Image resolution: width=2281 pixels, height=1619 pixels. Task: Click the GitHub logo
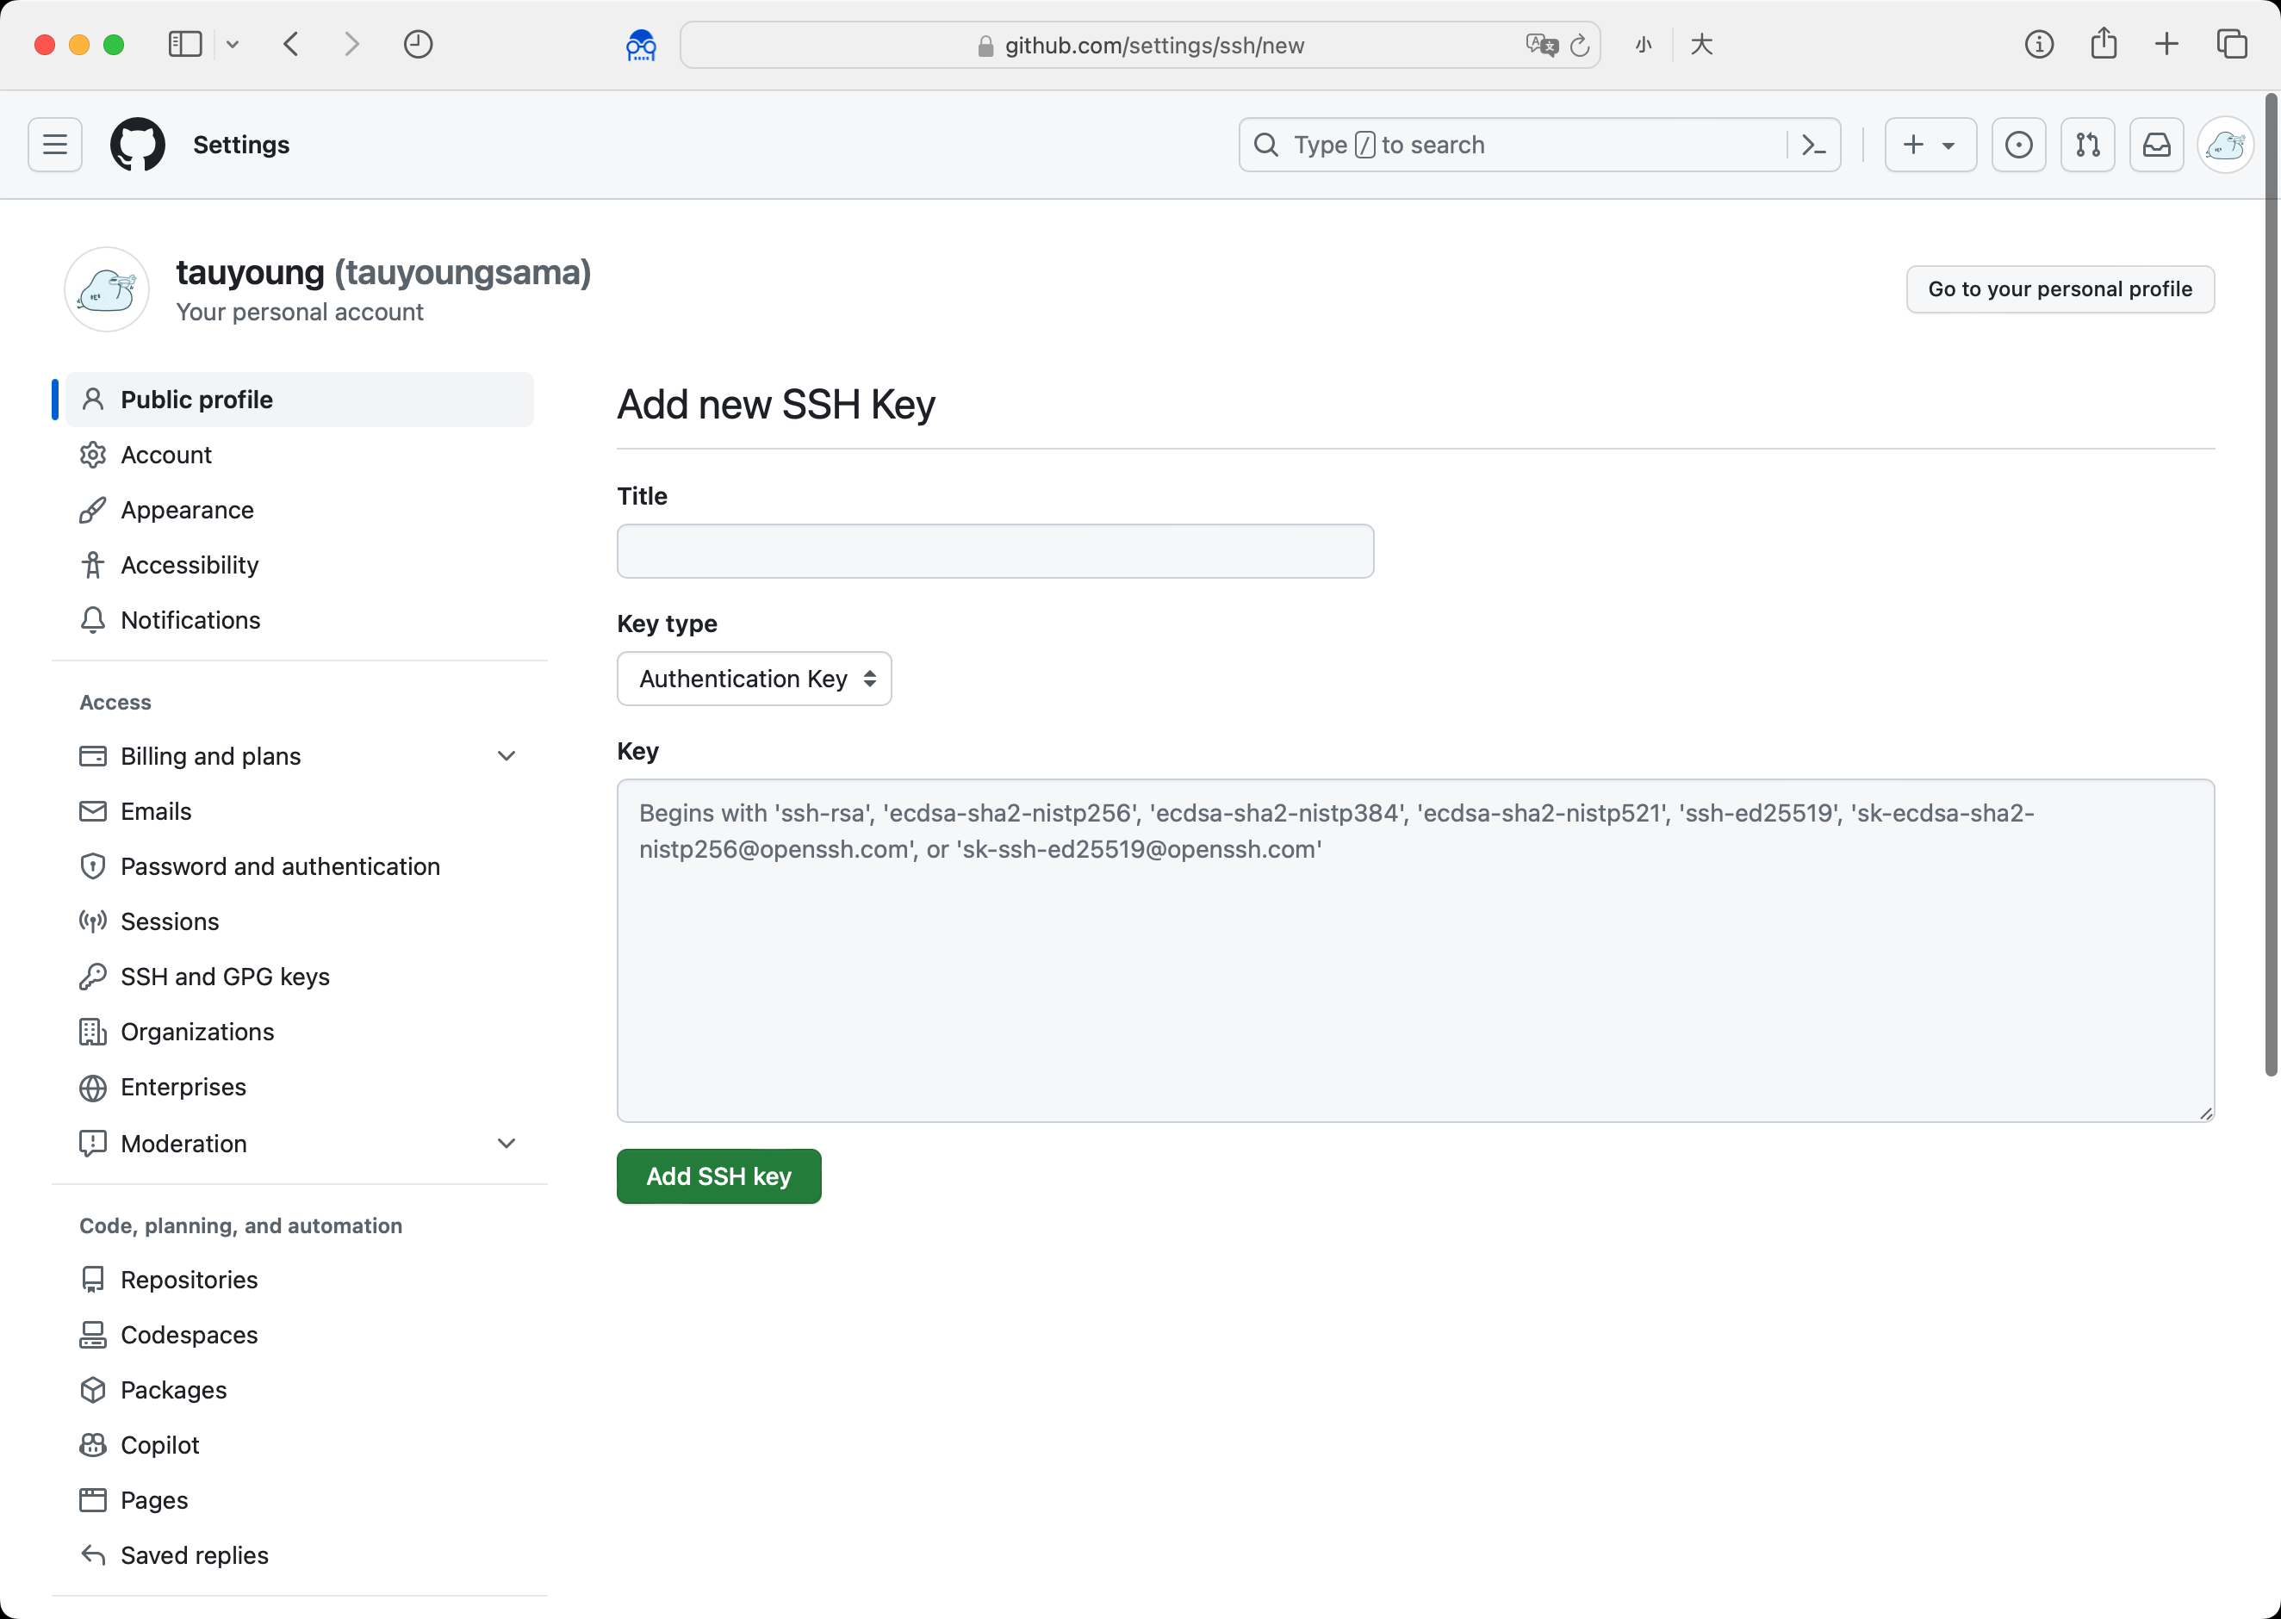(138, 145)
